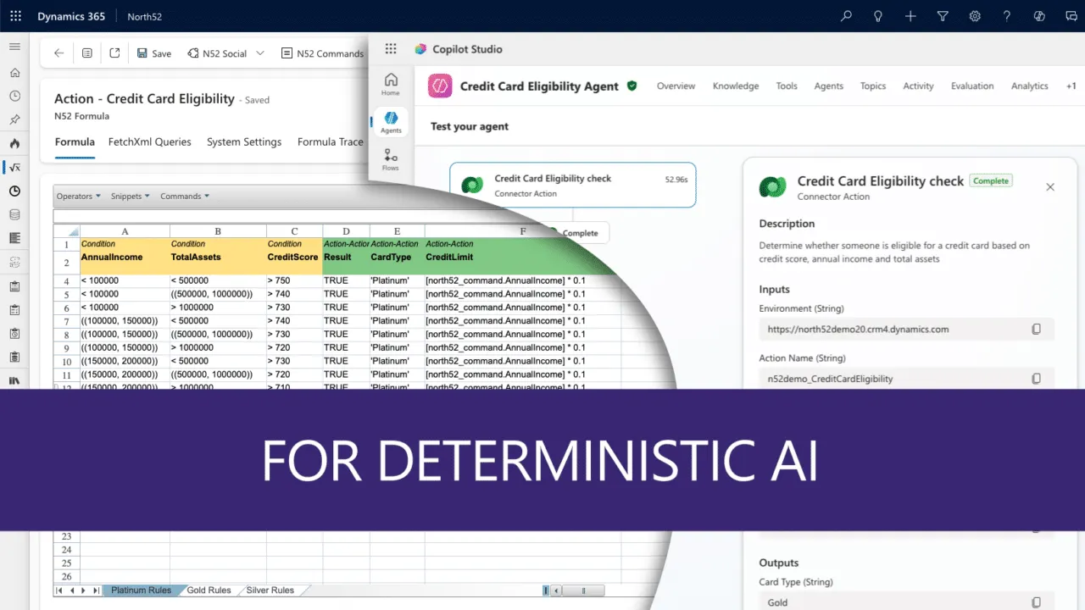Close the Credit Card Eligibility check panel
1085x610 pixels.
[x=1050, y=187]
